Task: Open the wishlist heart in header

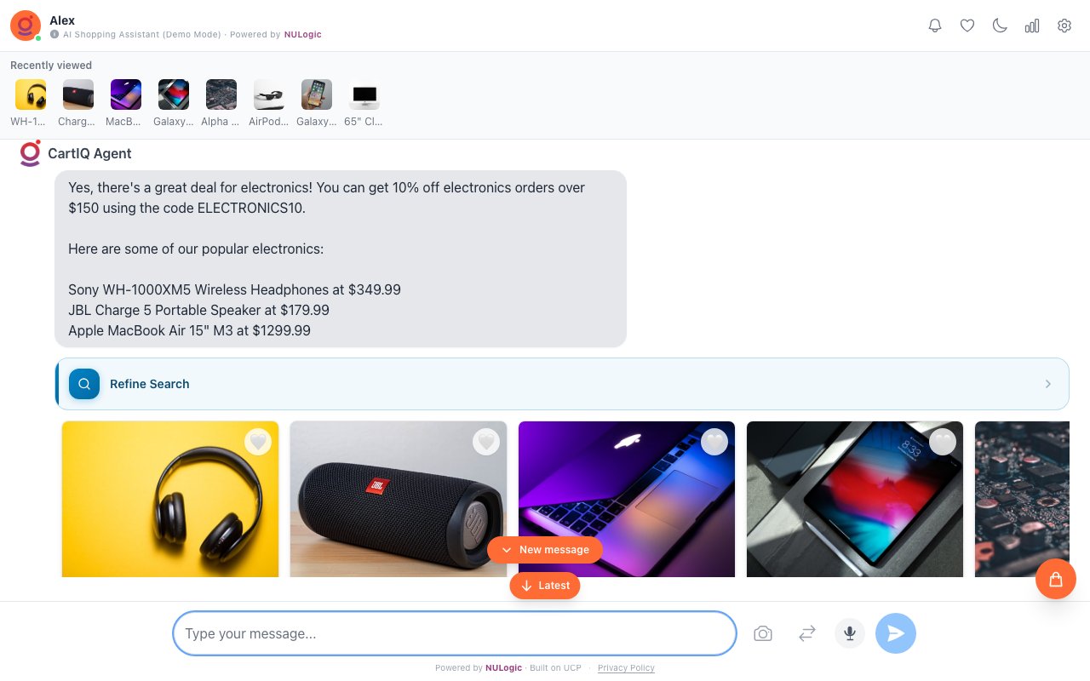Action: click(x=967, y=26)
